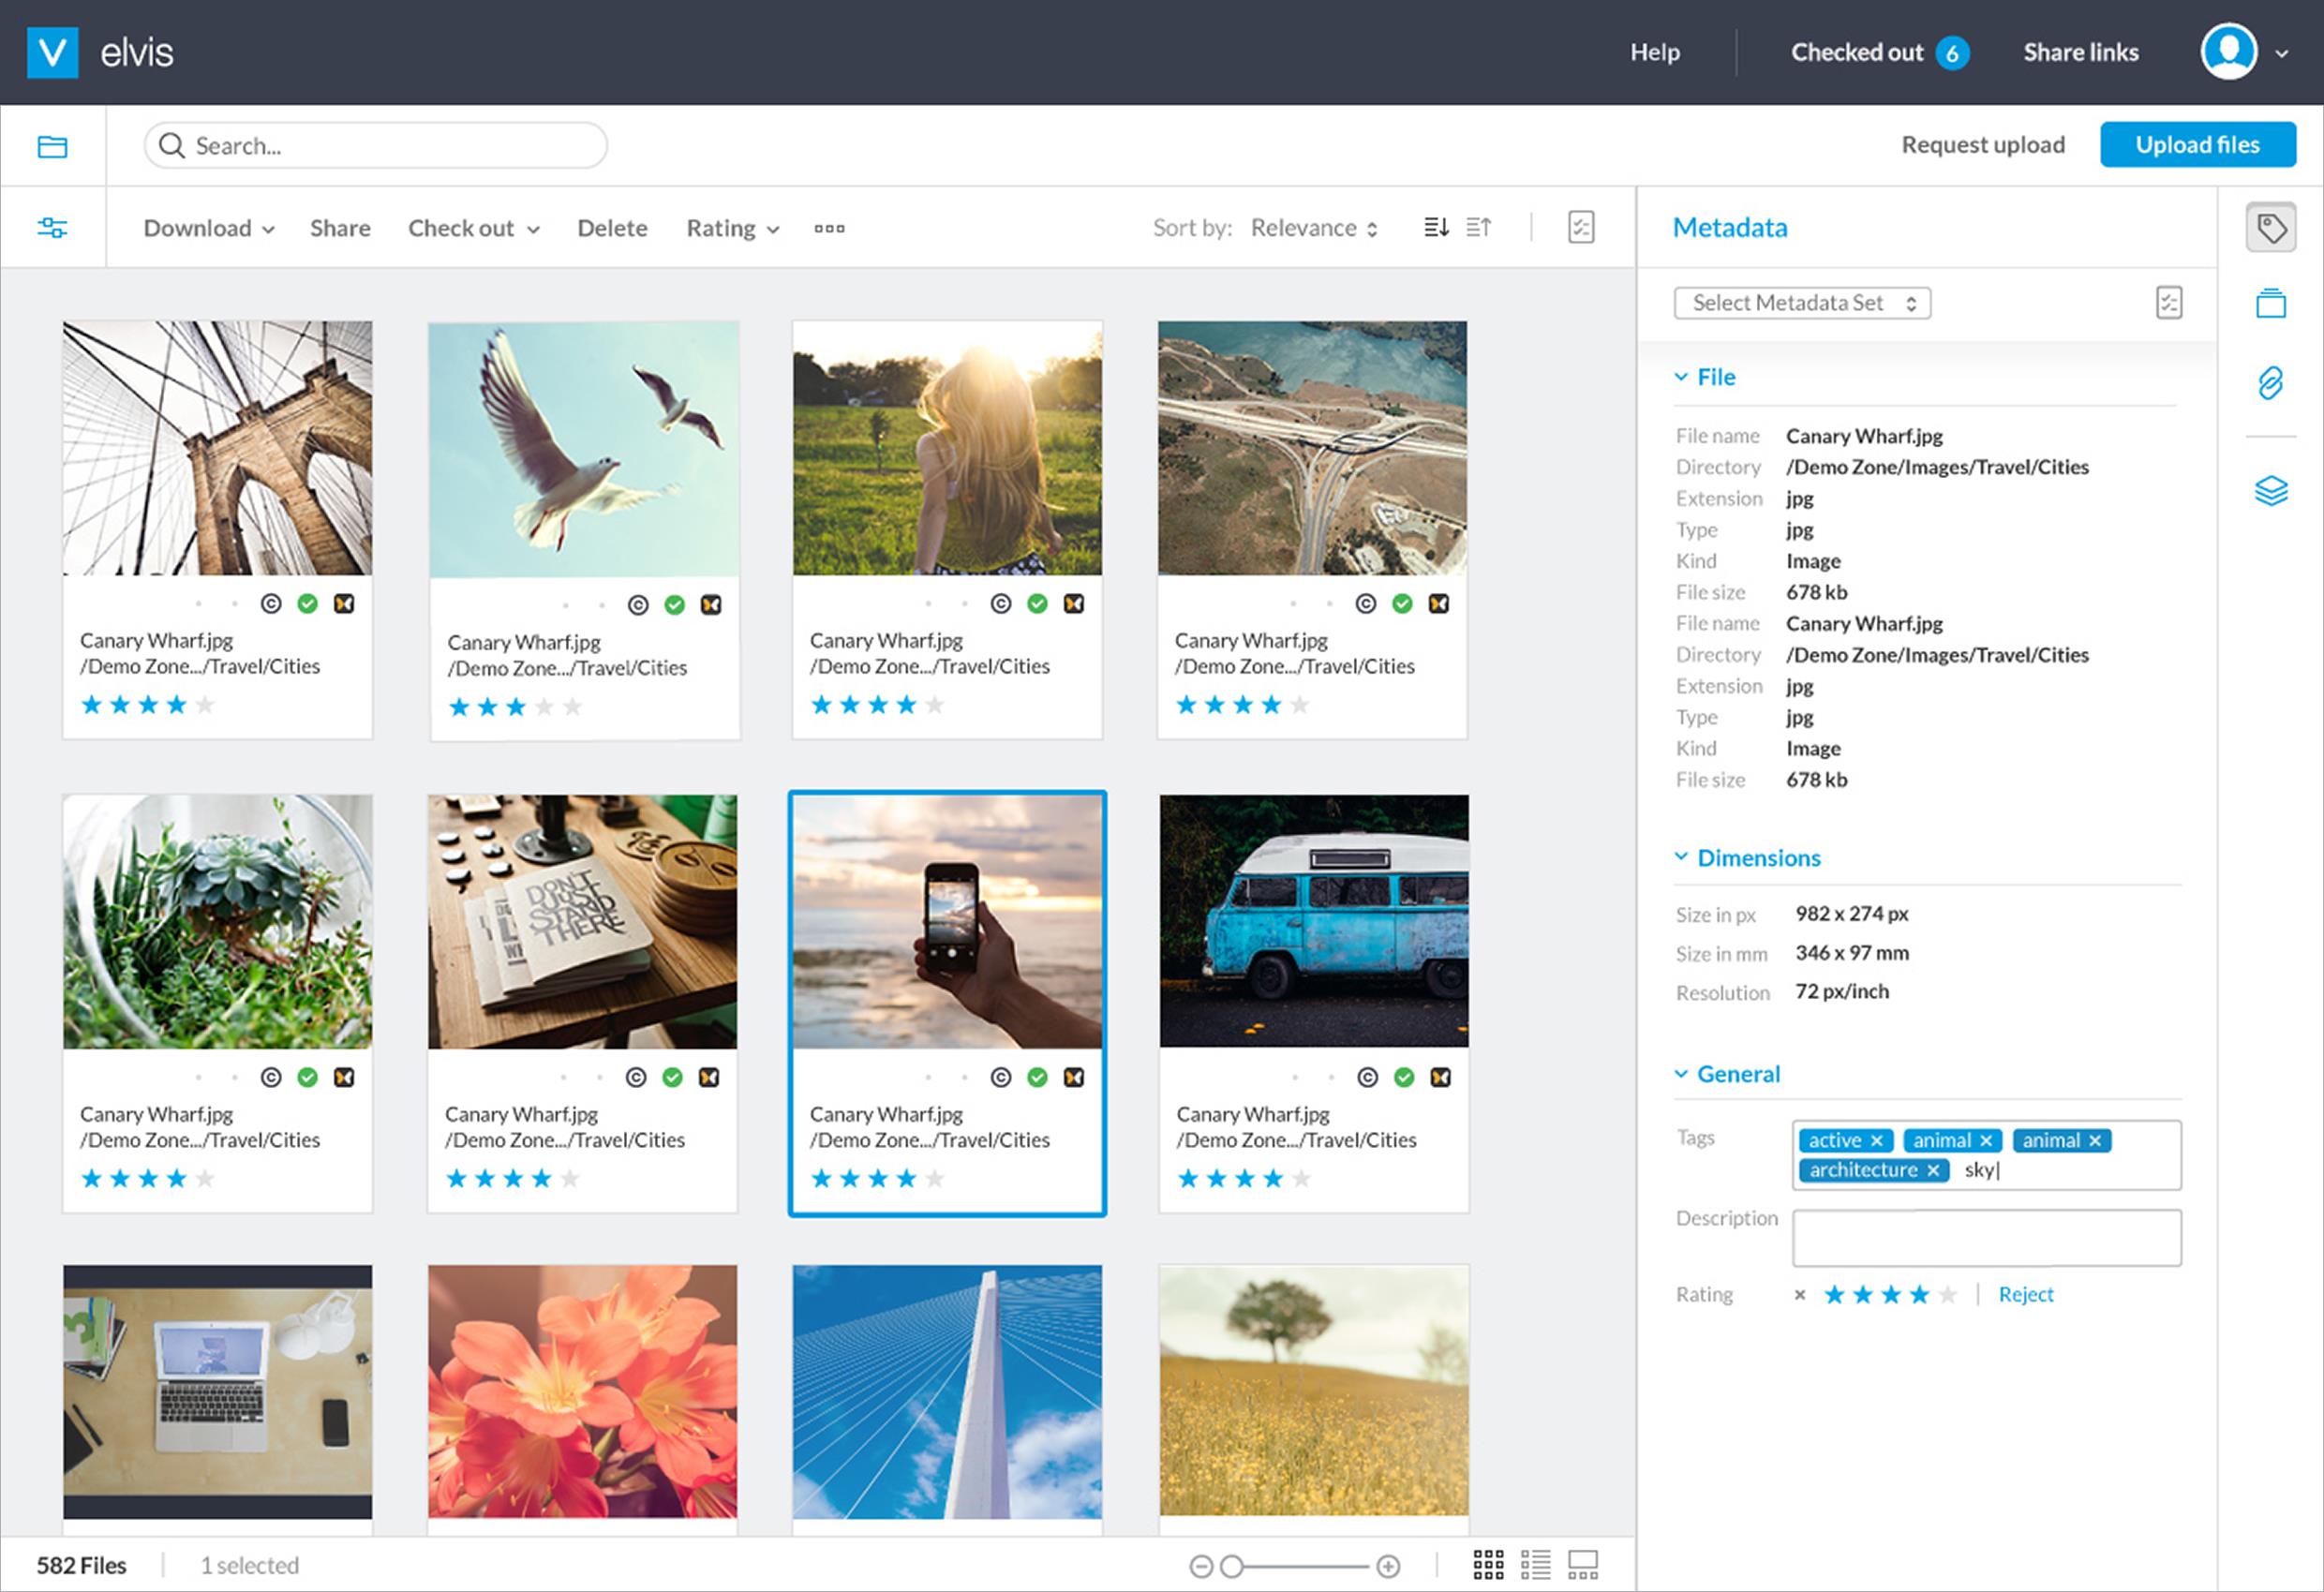Image resolution: width=2324 pixels, height=1592 pixels.
Task: Open the layers stack panel icon
Action: pyautogui.click(x=2270, y=491)
